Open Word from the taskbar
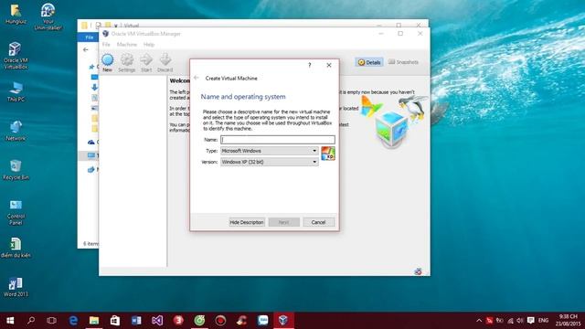 point(136,321)
